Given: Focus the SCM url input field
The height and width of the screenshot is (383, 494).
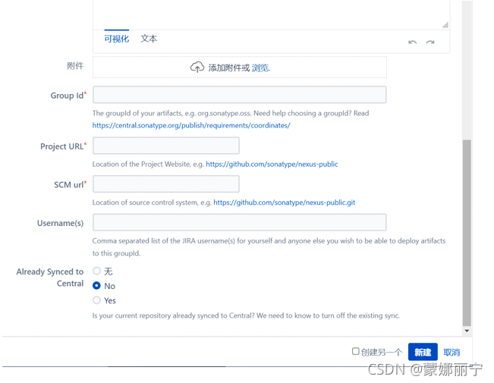Looking at the screenshot, I should (x=166, y=184).
